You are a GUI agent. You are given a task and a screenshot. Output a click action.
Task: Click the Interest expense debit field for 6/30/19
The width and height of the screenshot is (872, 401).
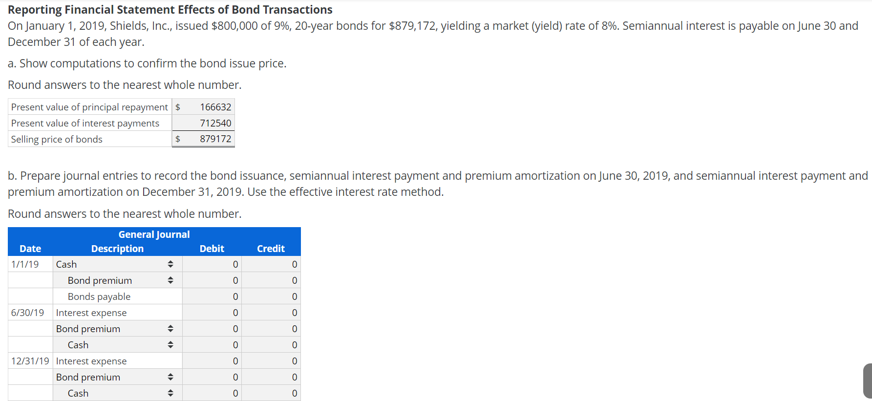(x=212, y=312)
